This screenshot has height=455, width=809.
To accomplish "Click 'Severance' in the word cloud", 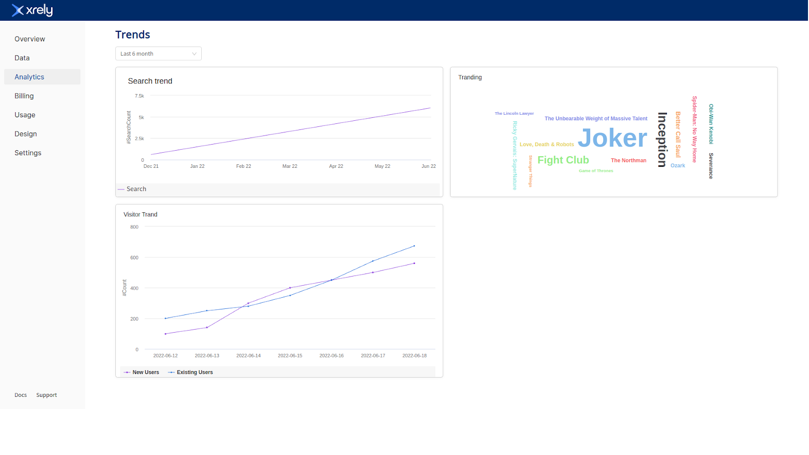I will click(710, 166).
